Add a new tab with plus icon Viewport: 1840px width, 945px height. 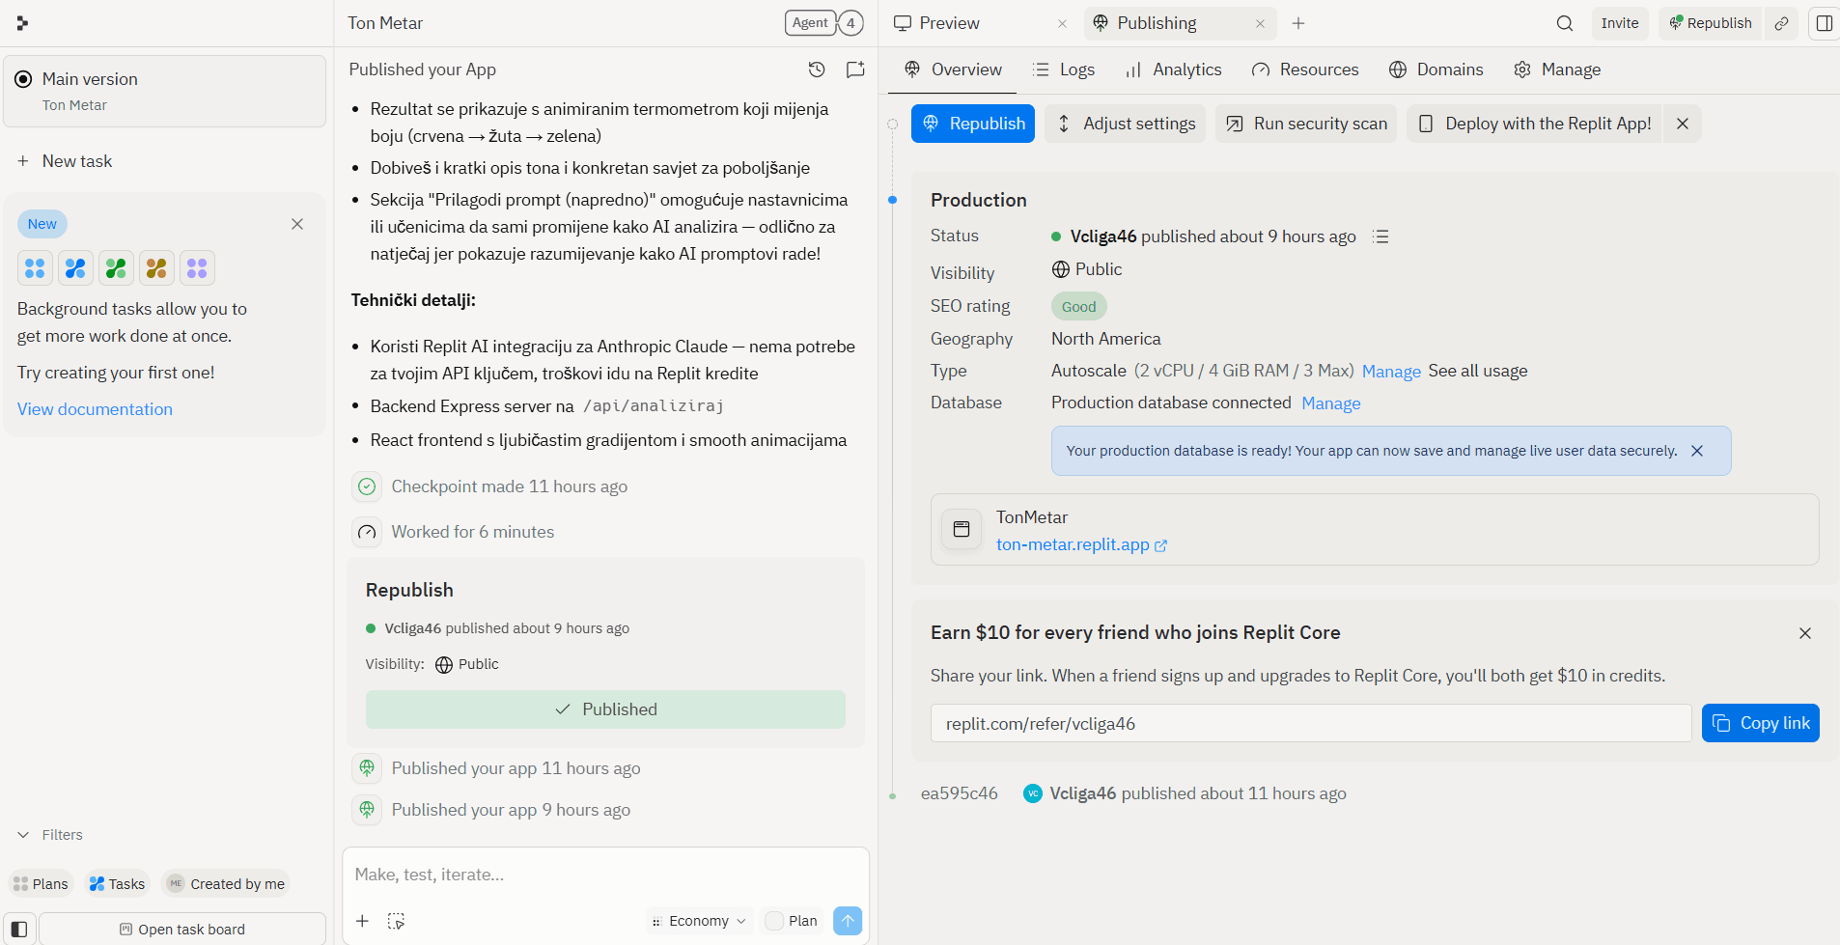coord(1298,23)
